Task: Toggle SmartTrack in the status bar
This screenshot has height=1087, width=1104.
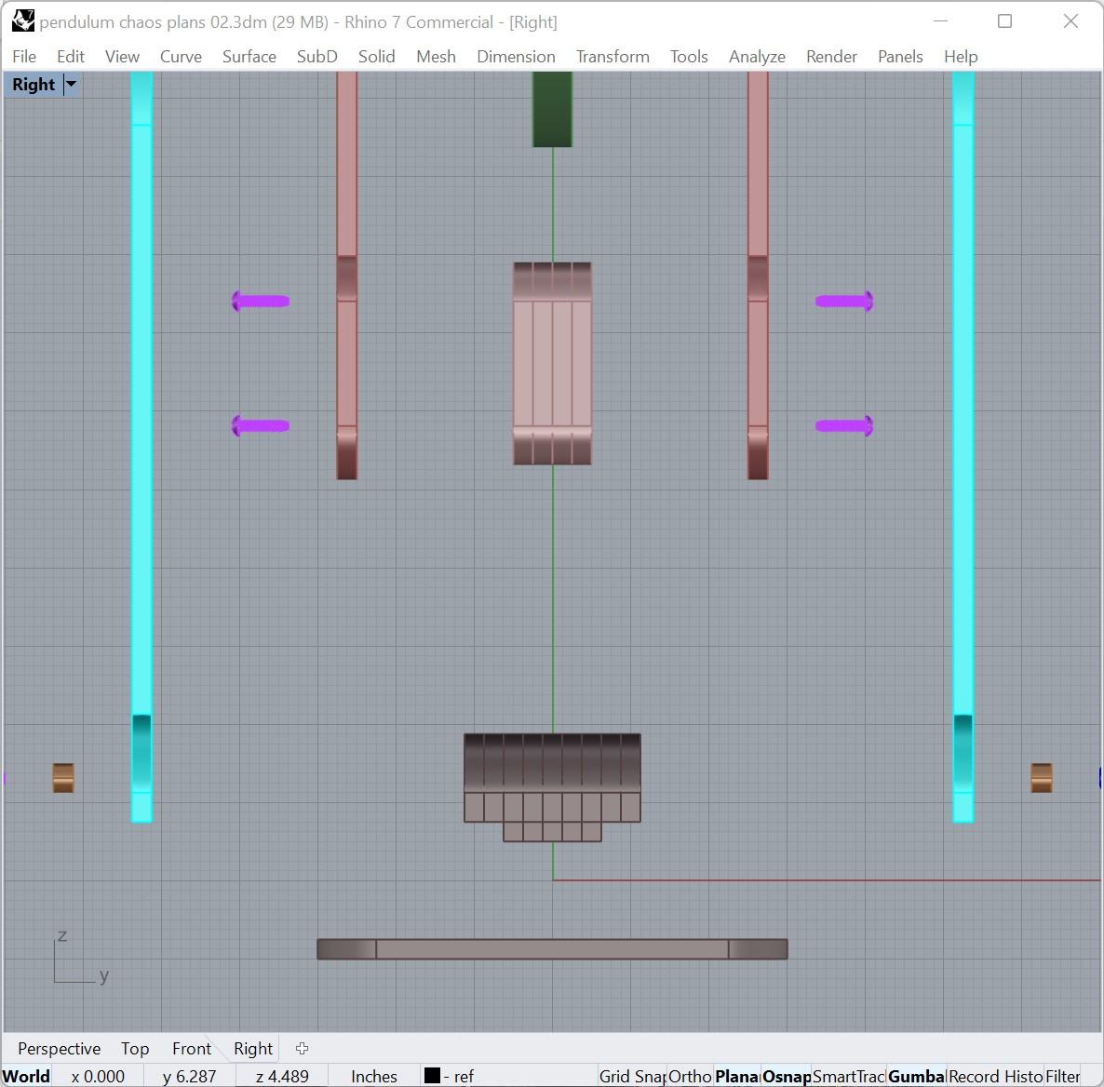Action: tap(848, 1077)
